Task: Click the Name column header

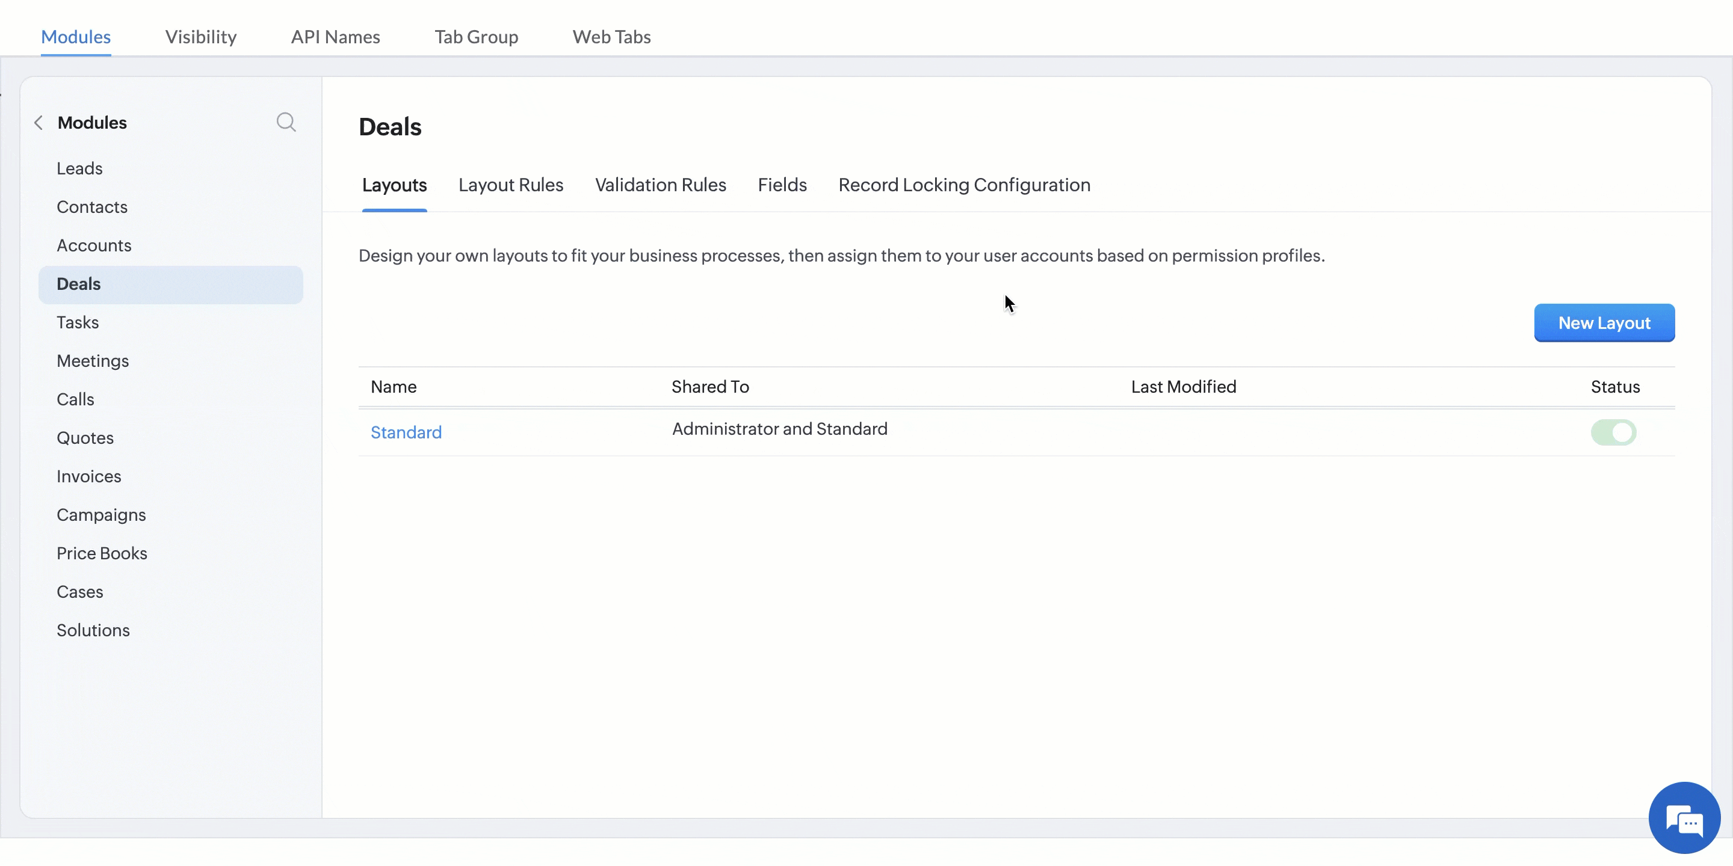Action: tap(394, 387)
